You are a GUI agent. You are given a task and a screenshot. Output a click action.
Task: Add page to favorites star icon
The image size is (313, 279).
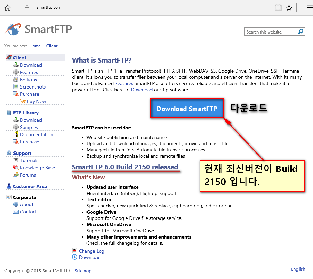pos(289,8)
